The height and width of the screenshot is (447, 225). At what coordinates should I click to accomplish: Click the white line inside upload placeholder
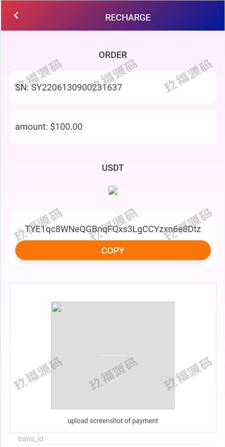pos(113,355)
